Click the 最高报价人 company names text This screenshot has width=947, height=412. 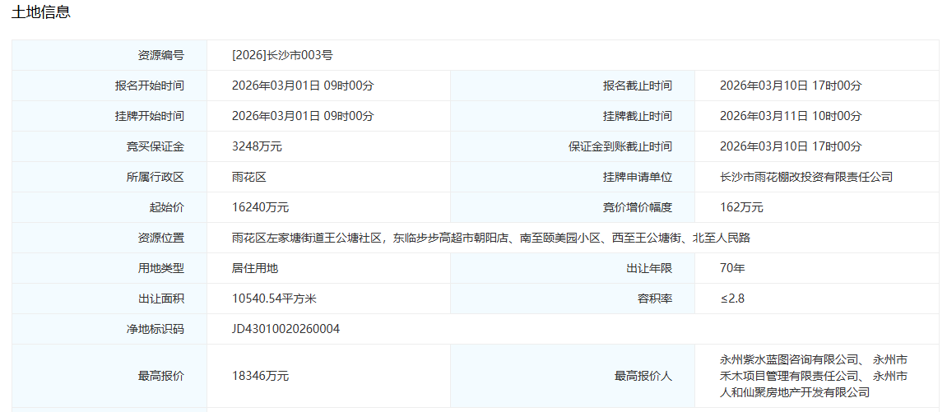point(813,376)
